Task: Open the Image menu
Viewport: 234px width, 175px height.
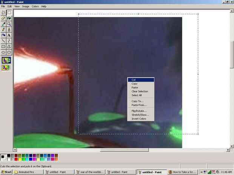Action: [26, 6]
